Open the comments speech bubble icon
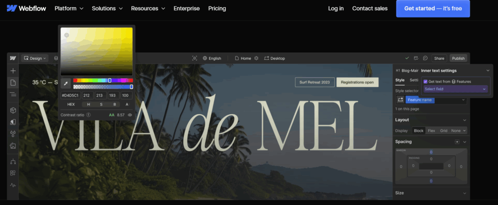498x205 pixels. pos(425,58)
